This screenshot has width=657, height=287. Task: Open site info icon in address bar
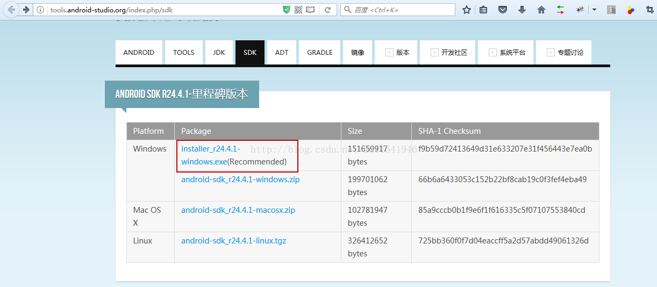tap(40, 10)
